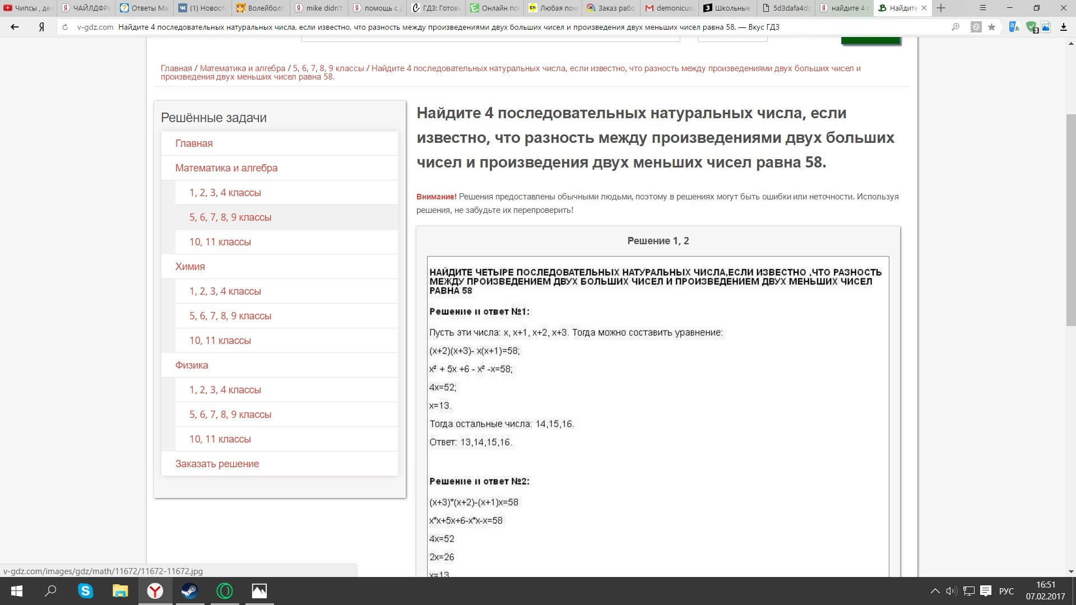
Task: Open the Yandex home Я button
Action: click(41, 27)
